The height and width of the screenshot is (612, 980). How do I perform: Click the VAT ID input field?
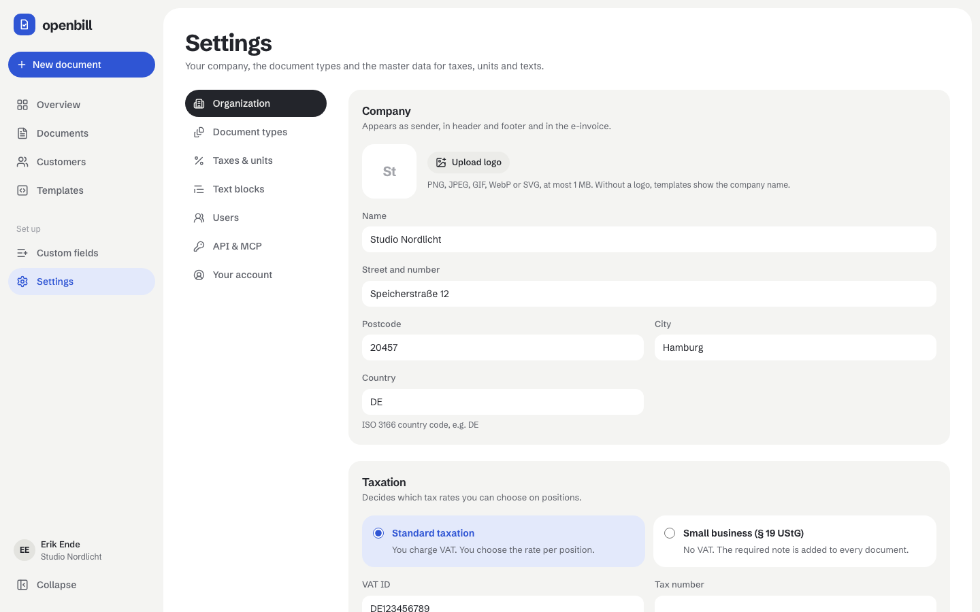pos(503,605)
